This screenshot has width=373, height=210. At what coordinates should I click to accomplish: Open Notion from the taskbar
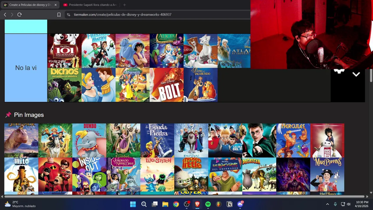[x=229, y=204]
